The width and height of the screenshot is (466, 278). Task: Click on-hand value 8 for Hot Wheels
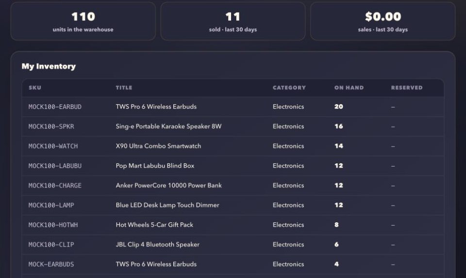click(x=336, y=225)
